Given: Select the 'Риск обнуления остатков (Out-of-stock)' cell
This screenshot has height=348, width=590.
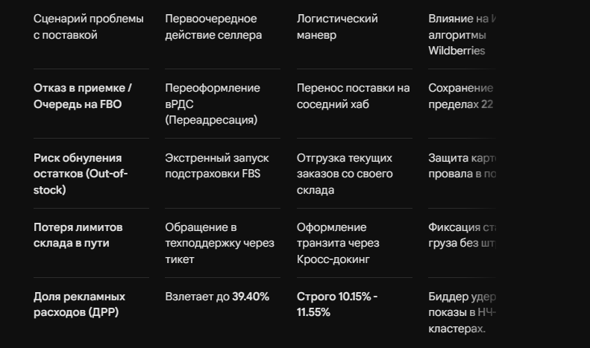Looking at the screenshot, I should point(81,174).
